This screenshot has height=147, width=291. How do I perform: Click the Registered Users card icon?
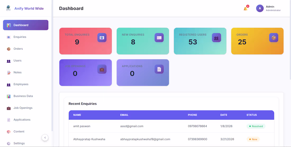click(x=216, y=38)
